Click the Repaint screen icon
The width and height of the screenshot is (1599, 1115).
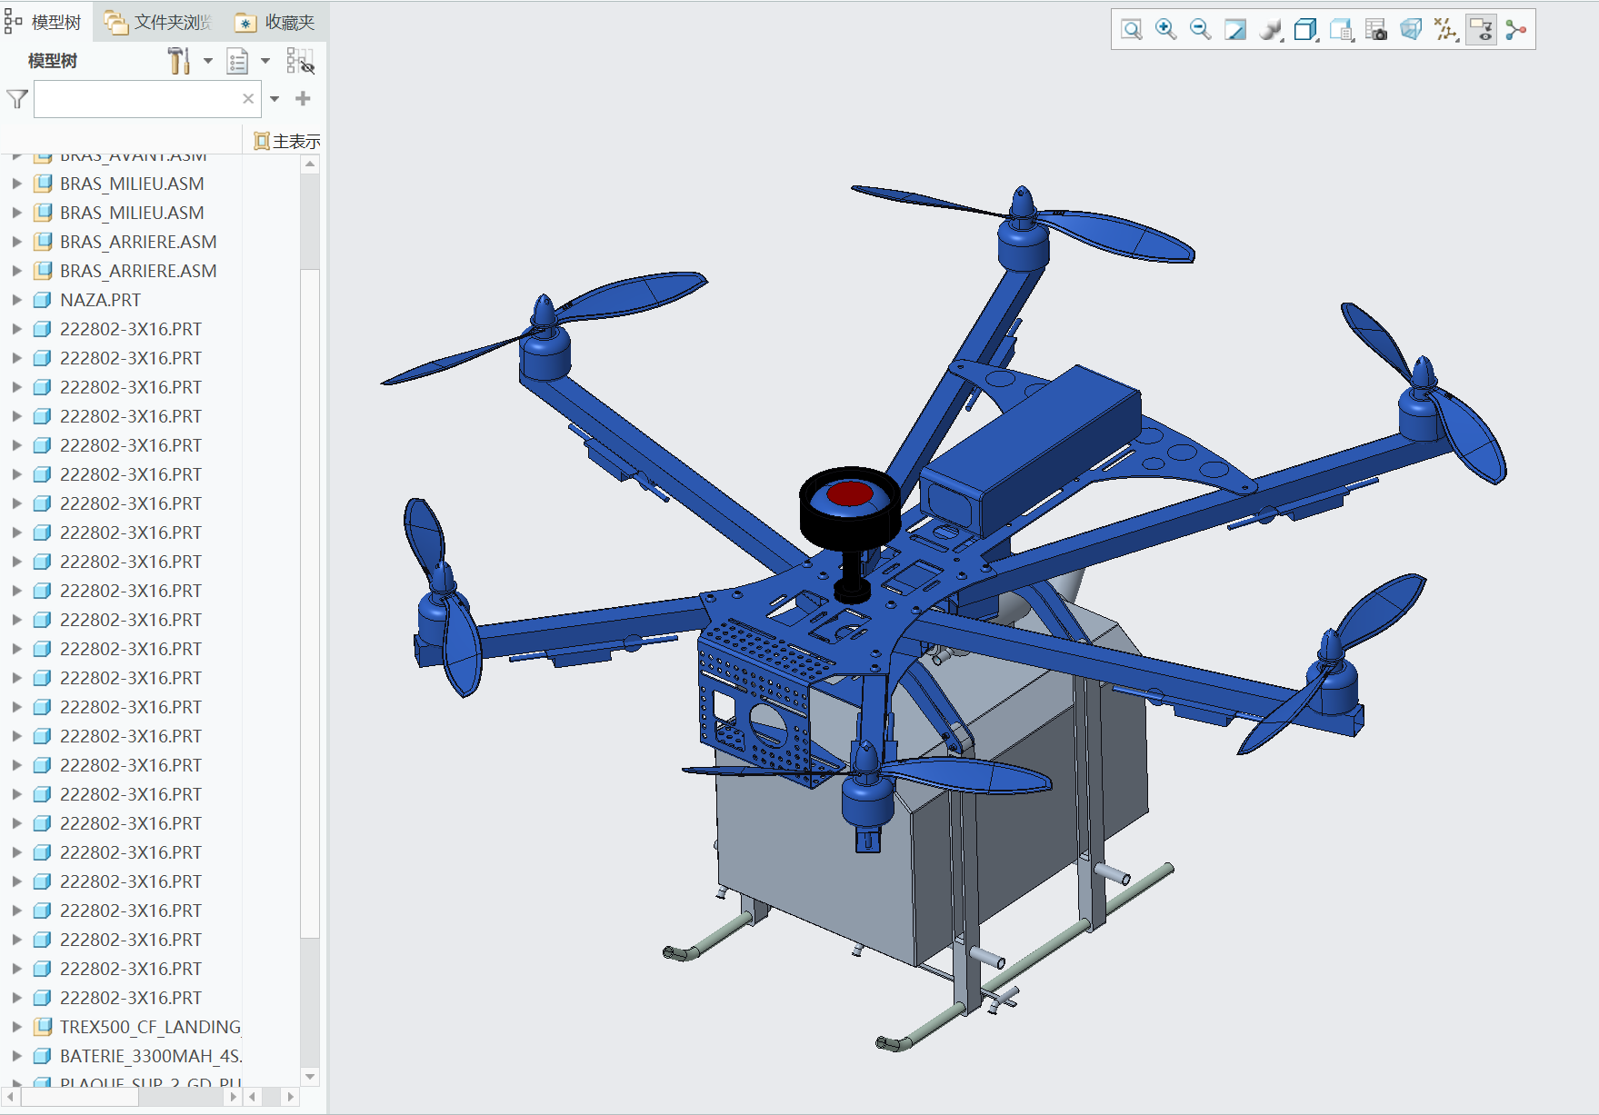[1234, 30]
